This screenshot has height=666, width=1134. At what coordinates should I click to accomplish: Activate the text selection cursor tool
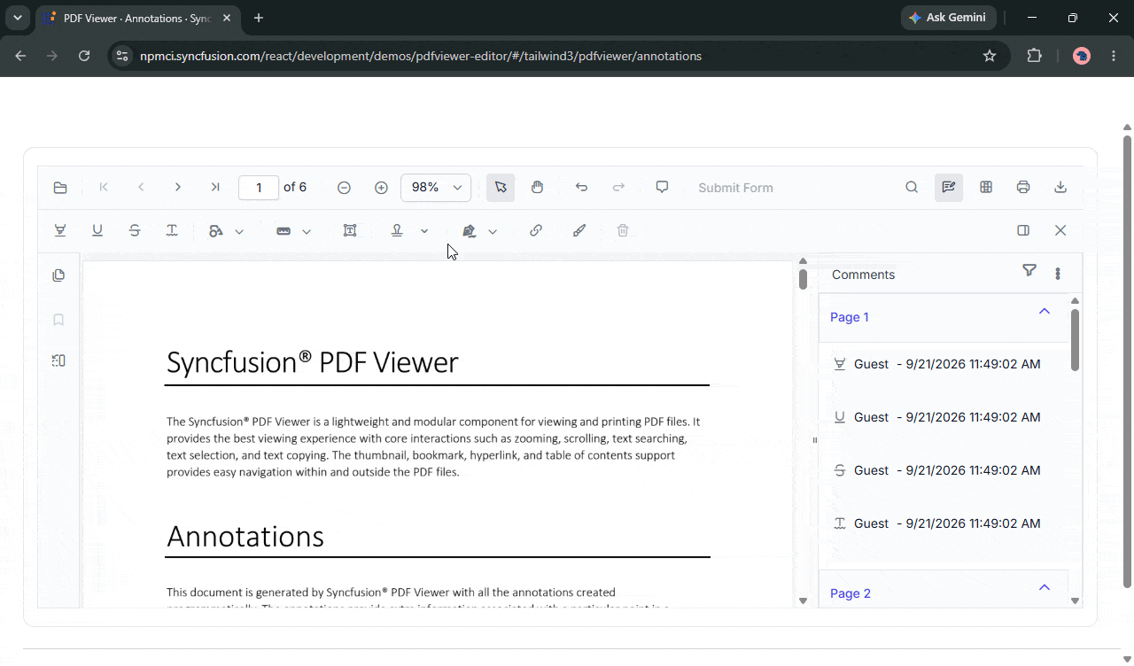[501, 188]
